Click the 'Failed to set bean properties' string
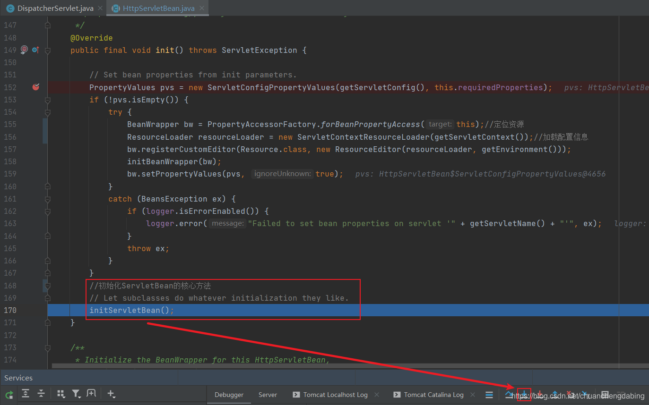 click(351, 223)
